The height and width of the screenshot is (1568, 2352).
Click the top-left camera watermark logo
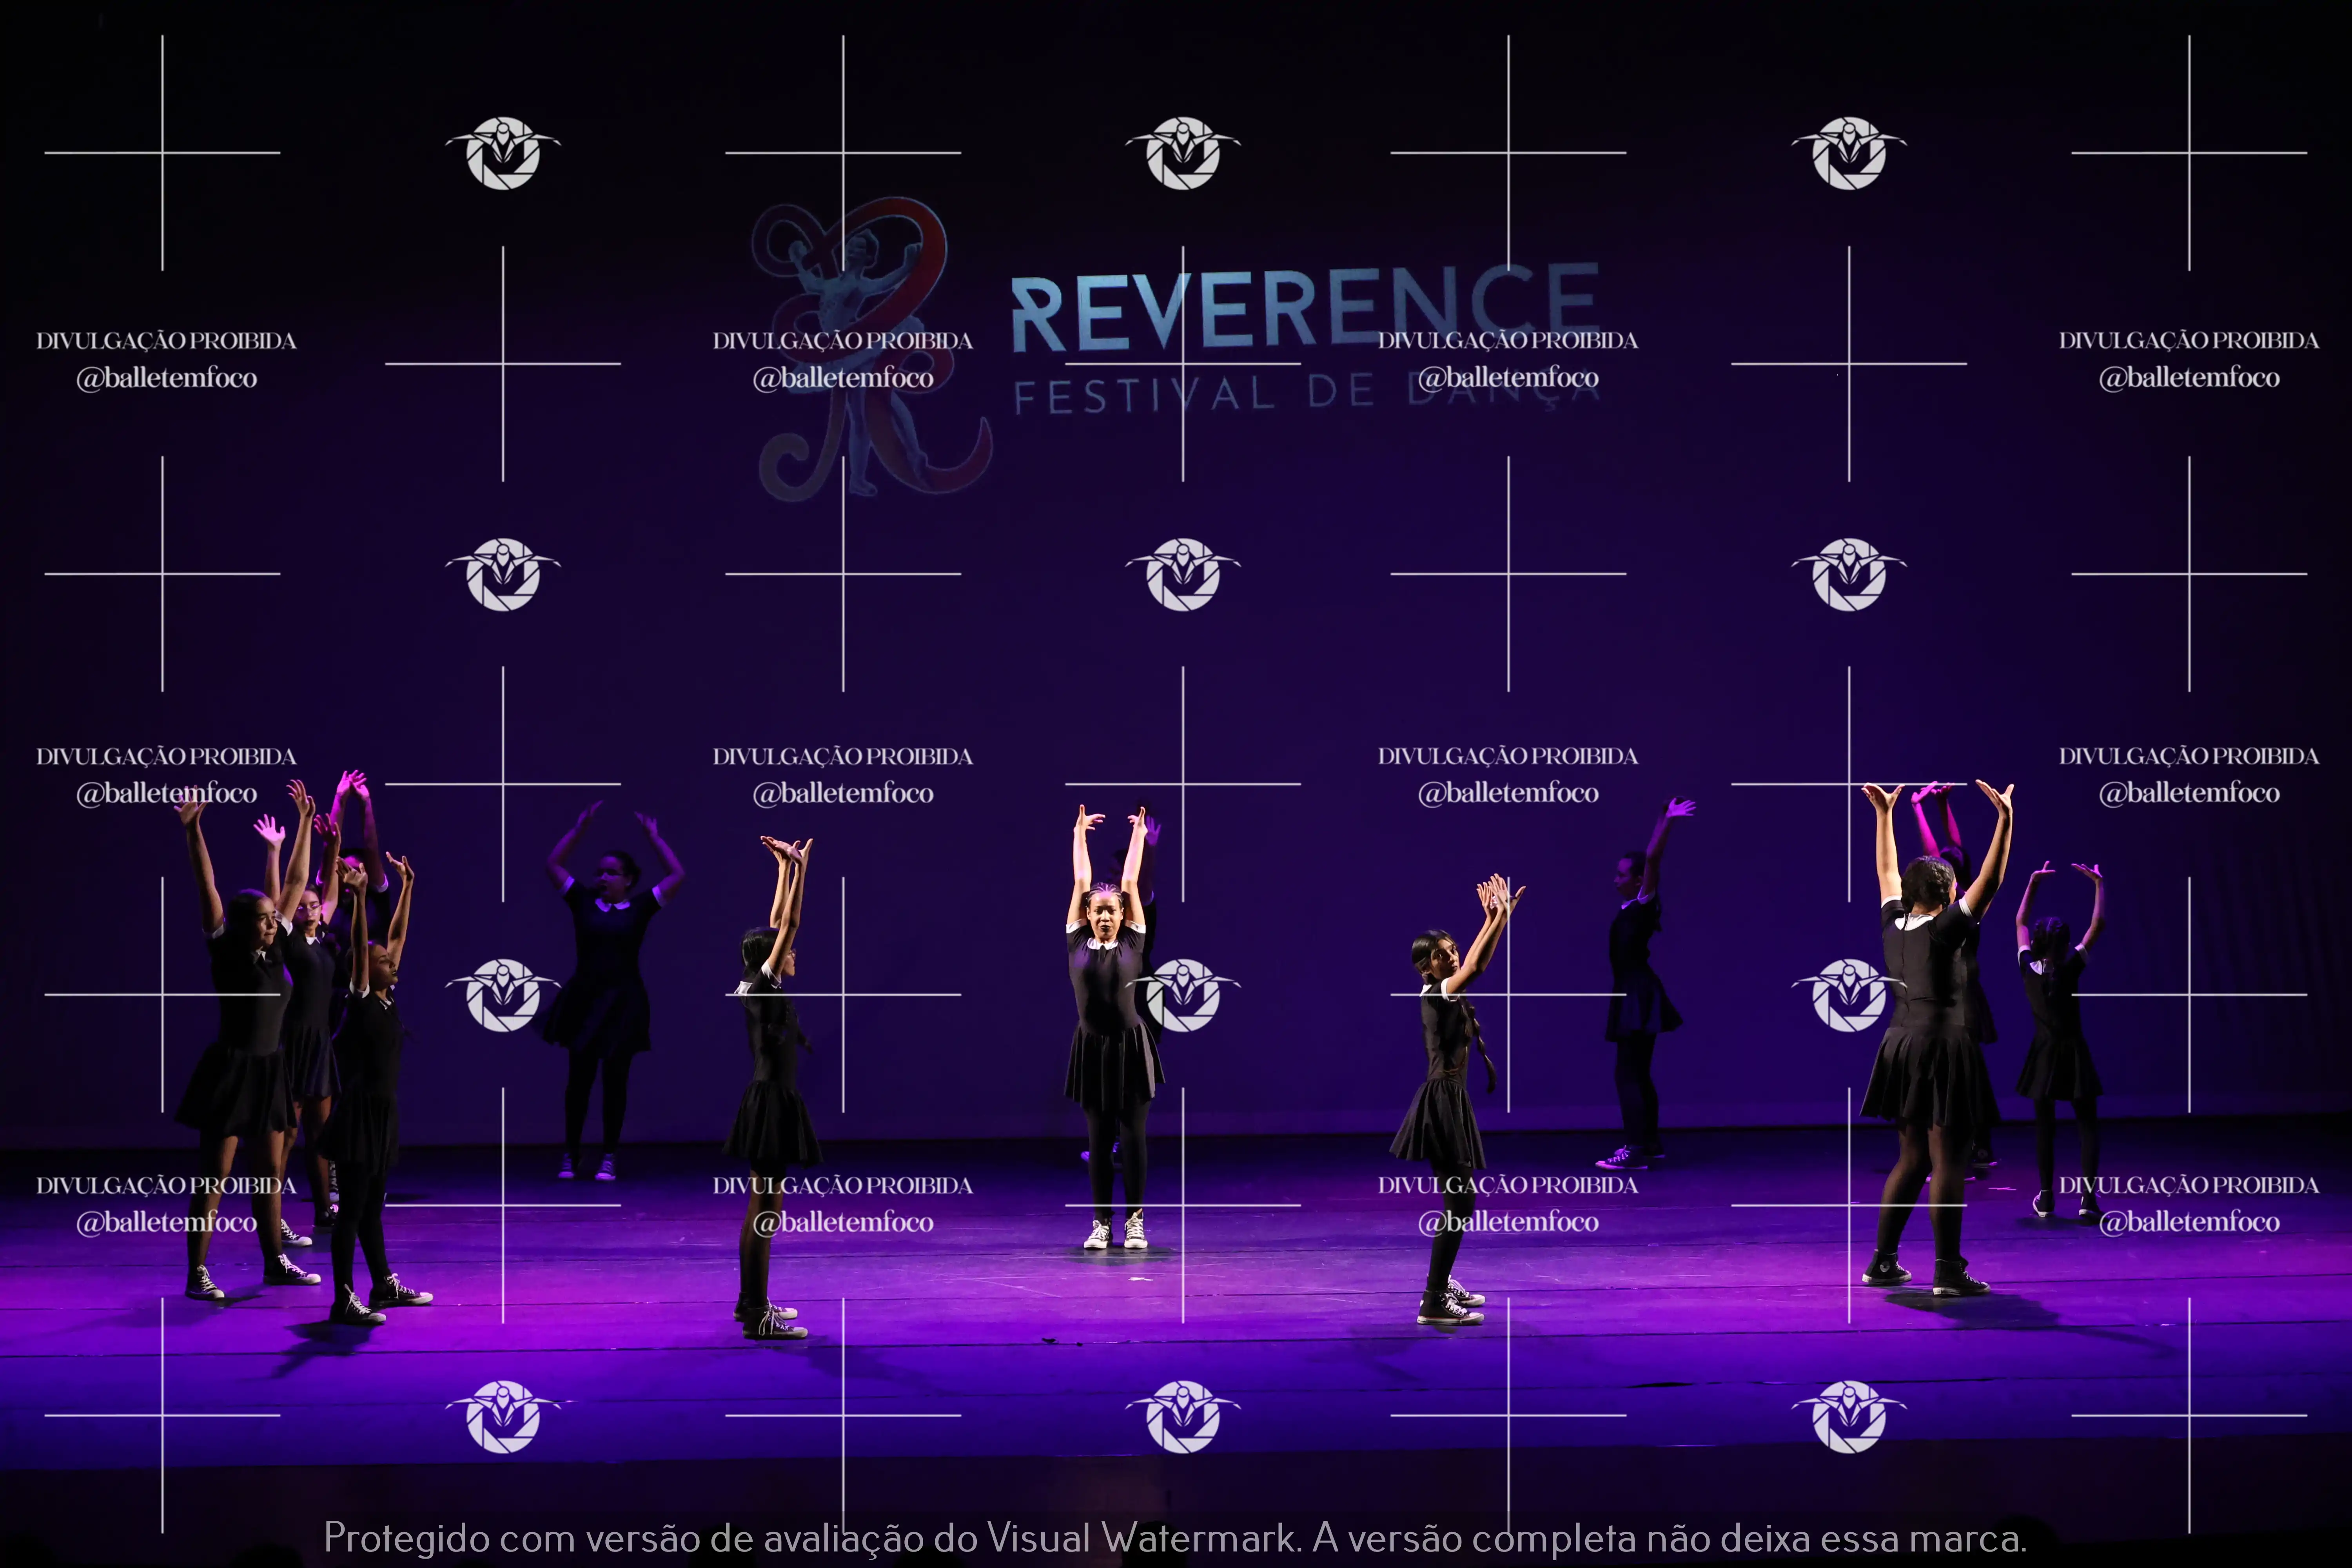(x=503, y=153)
